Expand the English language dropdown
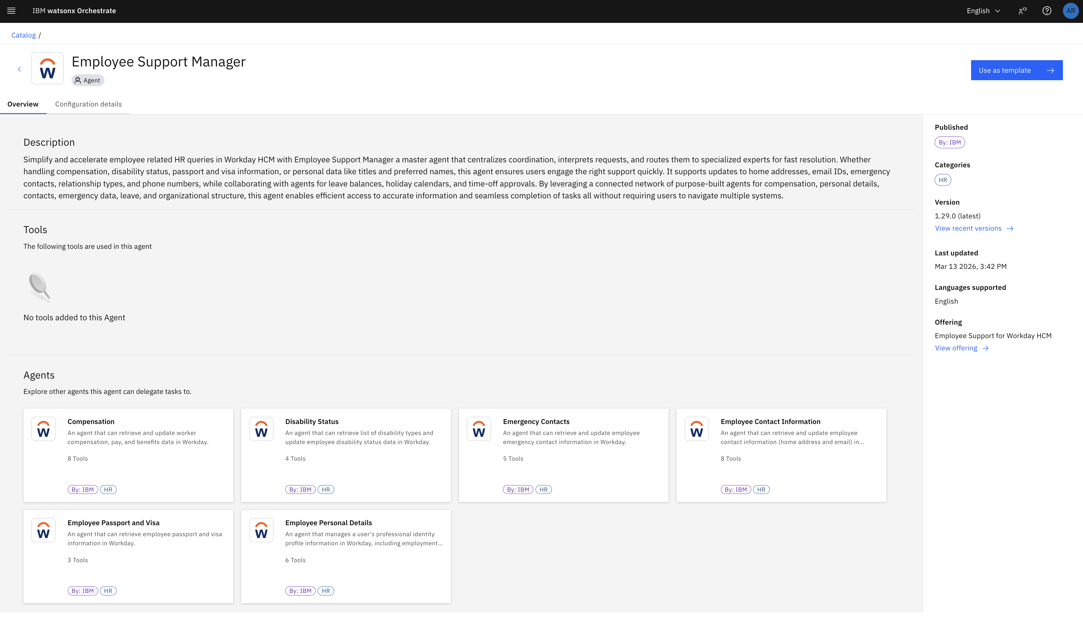This screenshot has width=1083, height=623. (x=983, y=11)
